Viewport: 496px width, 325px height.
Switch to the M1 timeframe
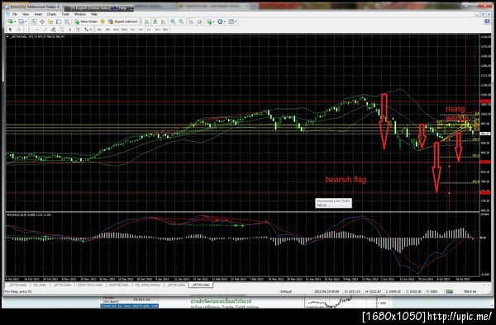coord(99,30)
